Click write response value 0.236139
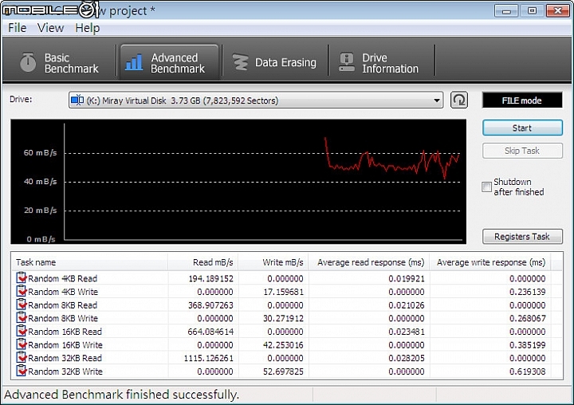Screen dimensions: 574x405 (x=528, y=292)
